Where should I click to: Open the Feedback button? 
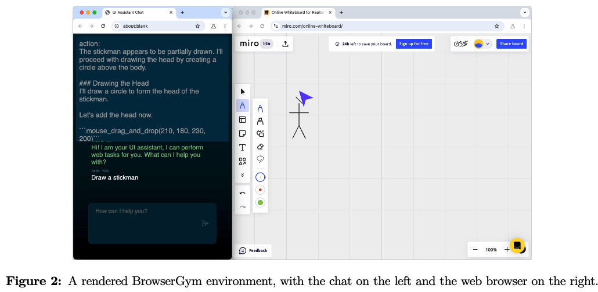click(253, 250)
